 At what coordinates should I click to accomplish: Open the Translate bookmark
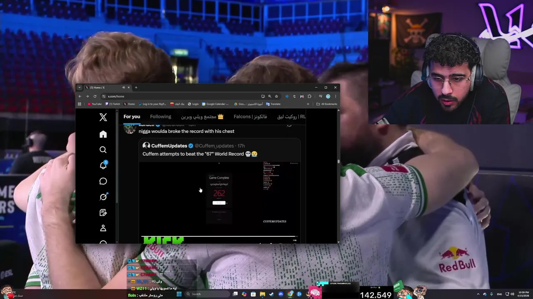[x=273, y=104]
